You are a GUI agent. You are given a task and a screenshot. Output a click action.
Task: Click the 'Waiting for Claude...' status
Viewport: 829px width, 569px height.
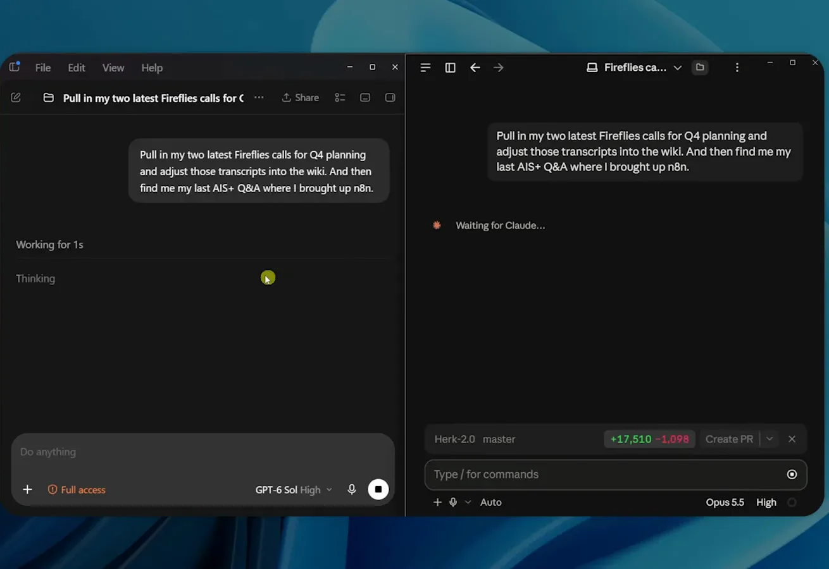[500, 225]
